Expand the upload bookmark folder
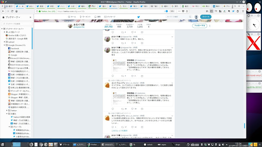262x147 pixels. (5, 42)
